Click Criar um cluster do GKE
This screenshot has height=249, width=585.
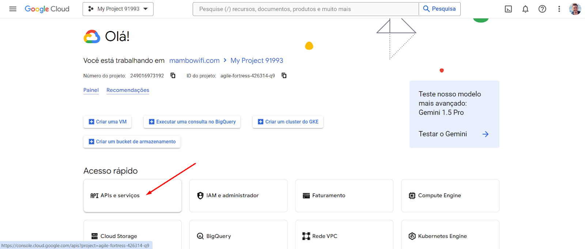click(288, 122)
